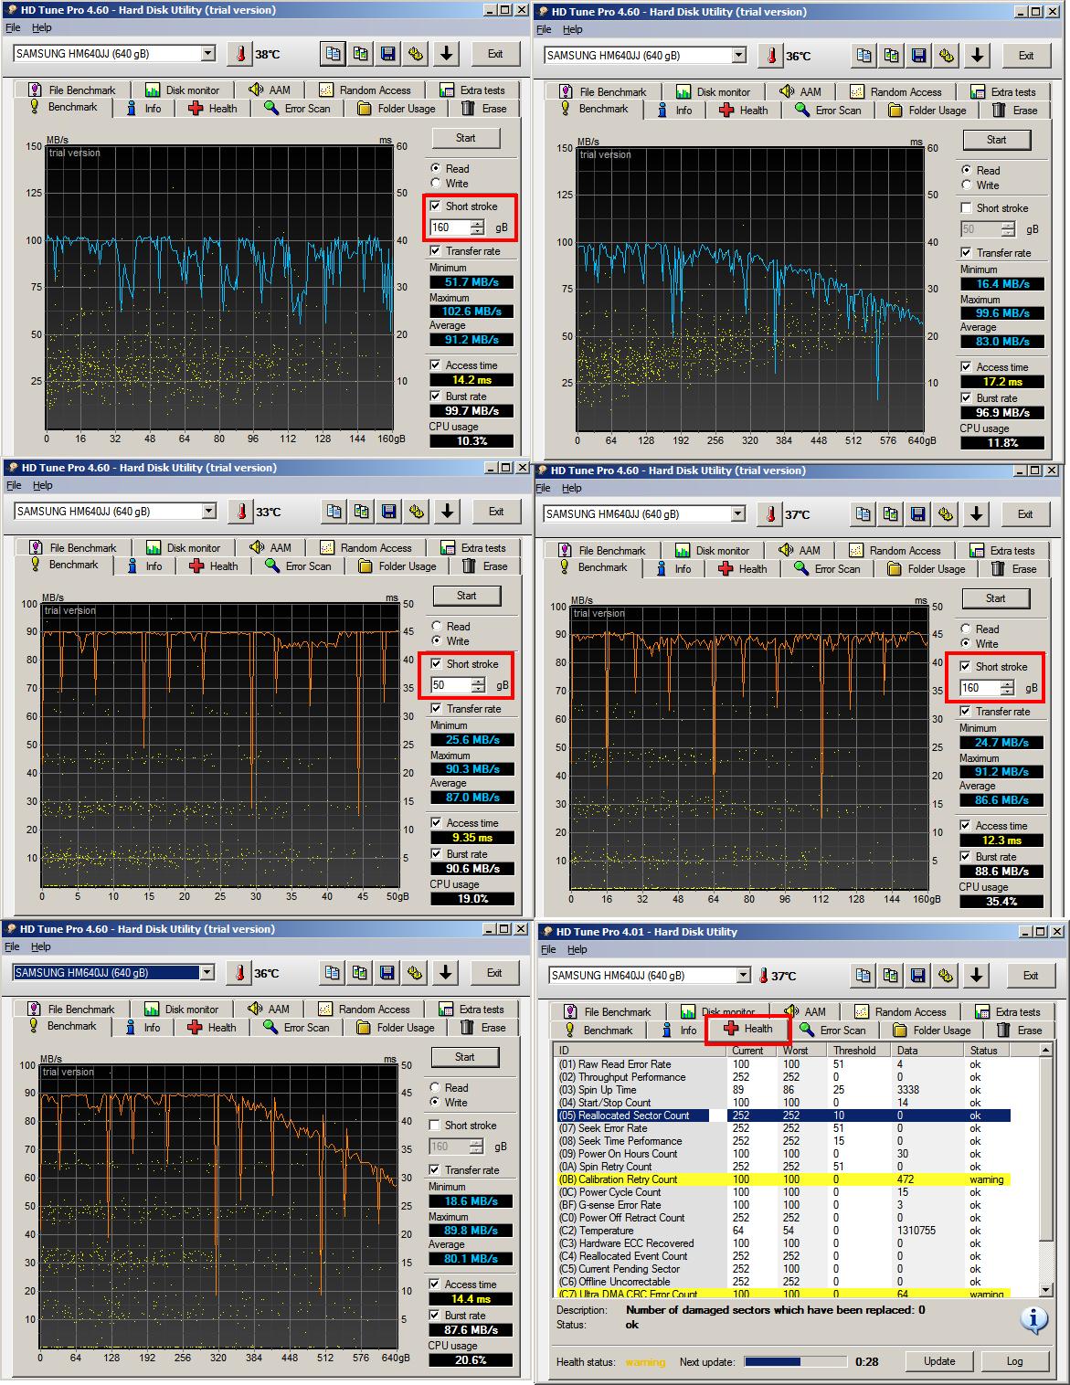
Task: Click copy-text-to-clipboard icon in top-left window
Action: pos(334,54)
